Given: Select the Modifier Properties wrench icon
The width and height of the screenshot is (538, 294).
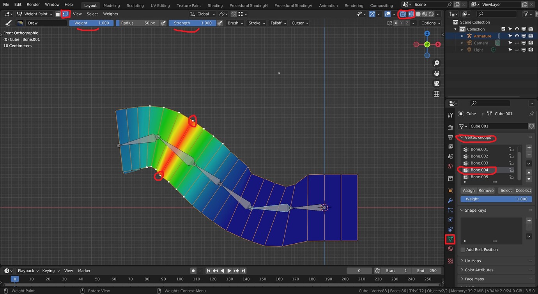Looking at the screenshot, I should (x=450, y=200).
